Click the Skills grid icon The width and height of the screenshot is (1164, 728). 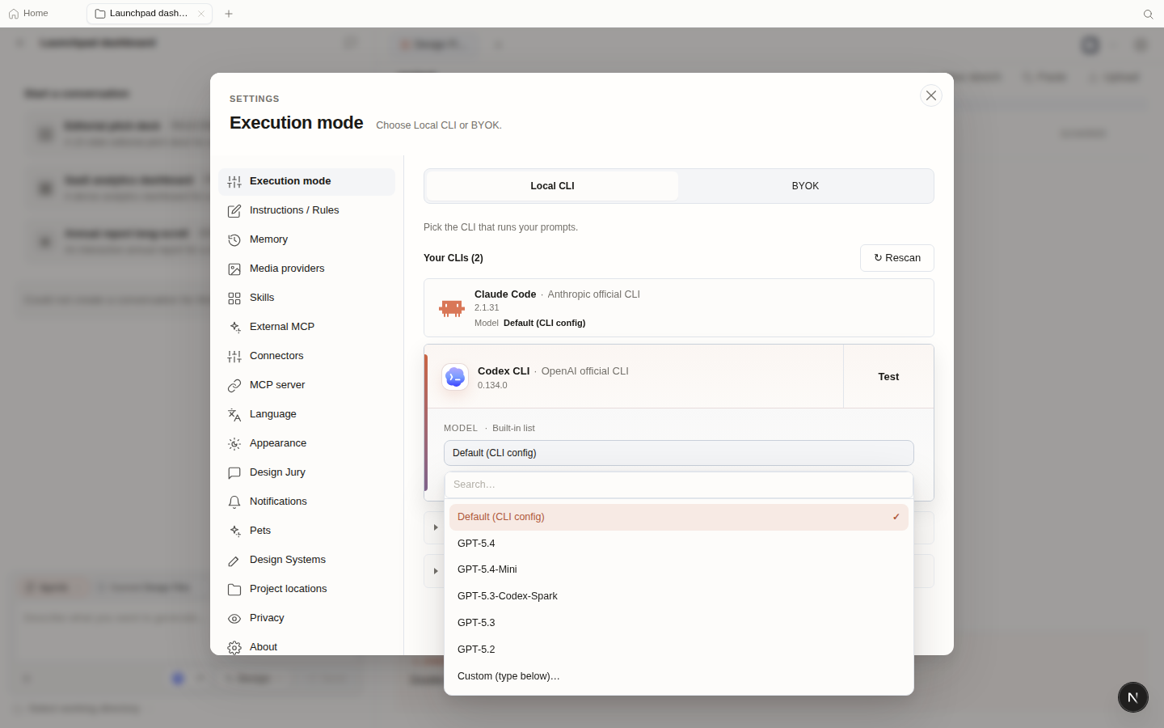coord(234,298)
